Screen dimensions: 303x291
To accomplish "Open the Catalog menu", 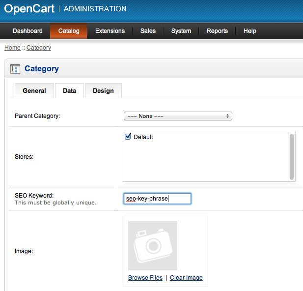I will (69, 31).
